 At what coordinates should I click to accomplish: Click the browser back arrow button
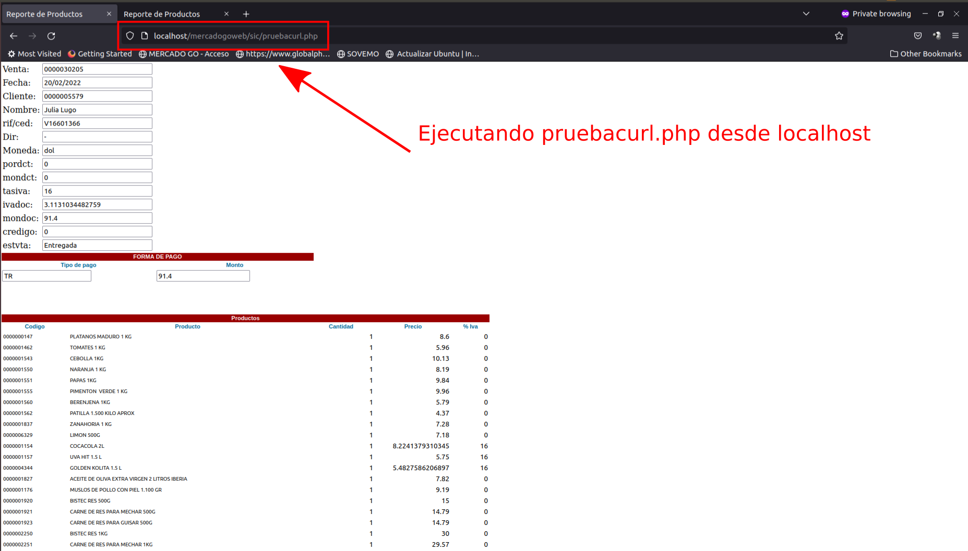(14, 36)
